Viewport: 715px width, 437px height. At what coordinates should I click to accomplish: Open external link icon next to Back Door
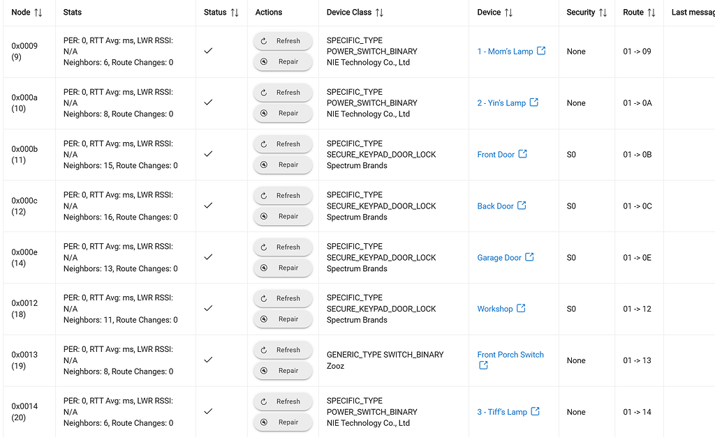(522, 205)
